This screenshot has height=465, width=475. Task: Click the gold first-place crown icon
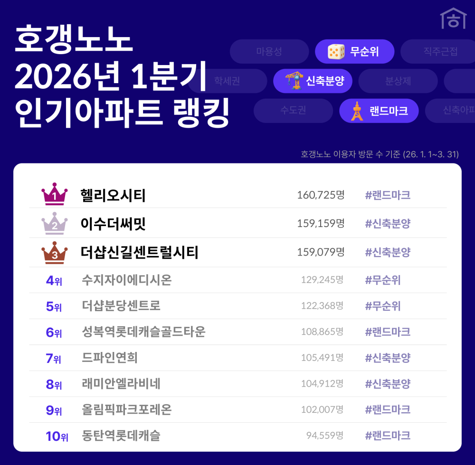click(x=55, y=194)
